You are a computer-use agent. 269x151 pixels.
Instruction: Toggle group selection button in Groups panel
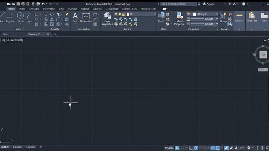pyautogui.click(x=230, y=24)
